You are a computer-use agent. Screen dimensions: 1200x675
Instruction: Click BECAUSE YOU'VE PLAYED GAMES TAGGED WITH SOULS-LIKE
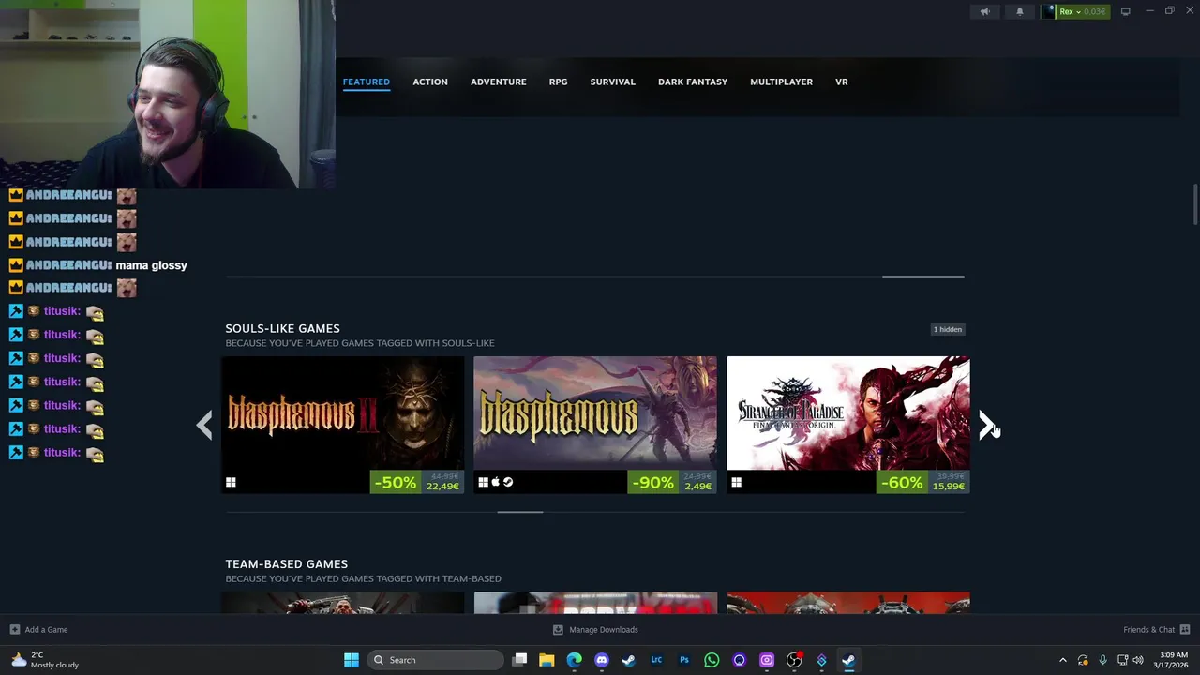[x=360, y=343]
